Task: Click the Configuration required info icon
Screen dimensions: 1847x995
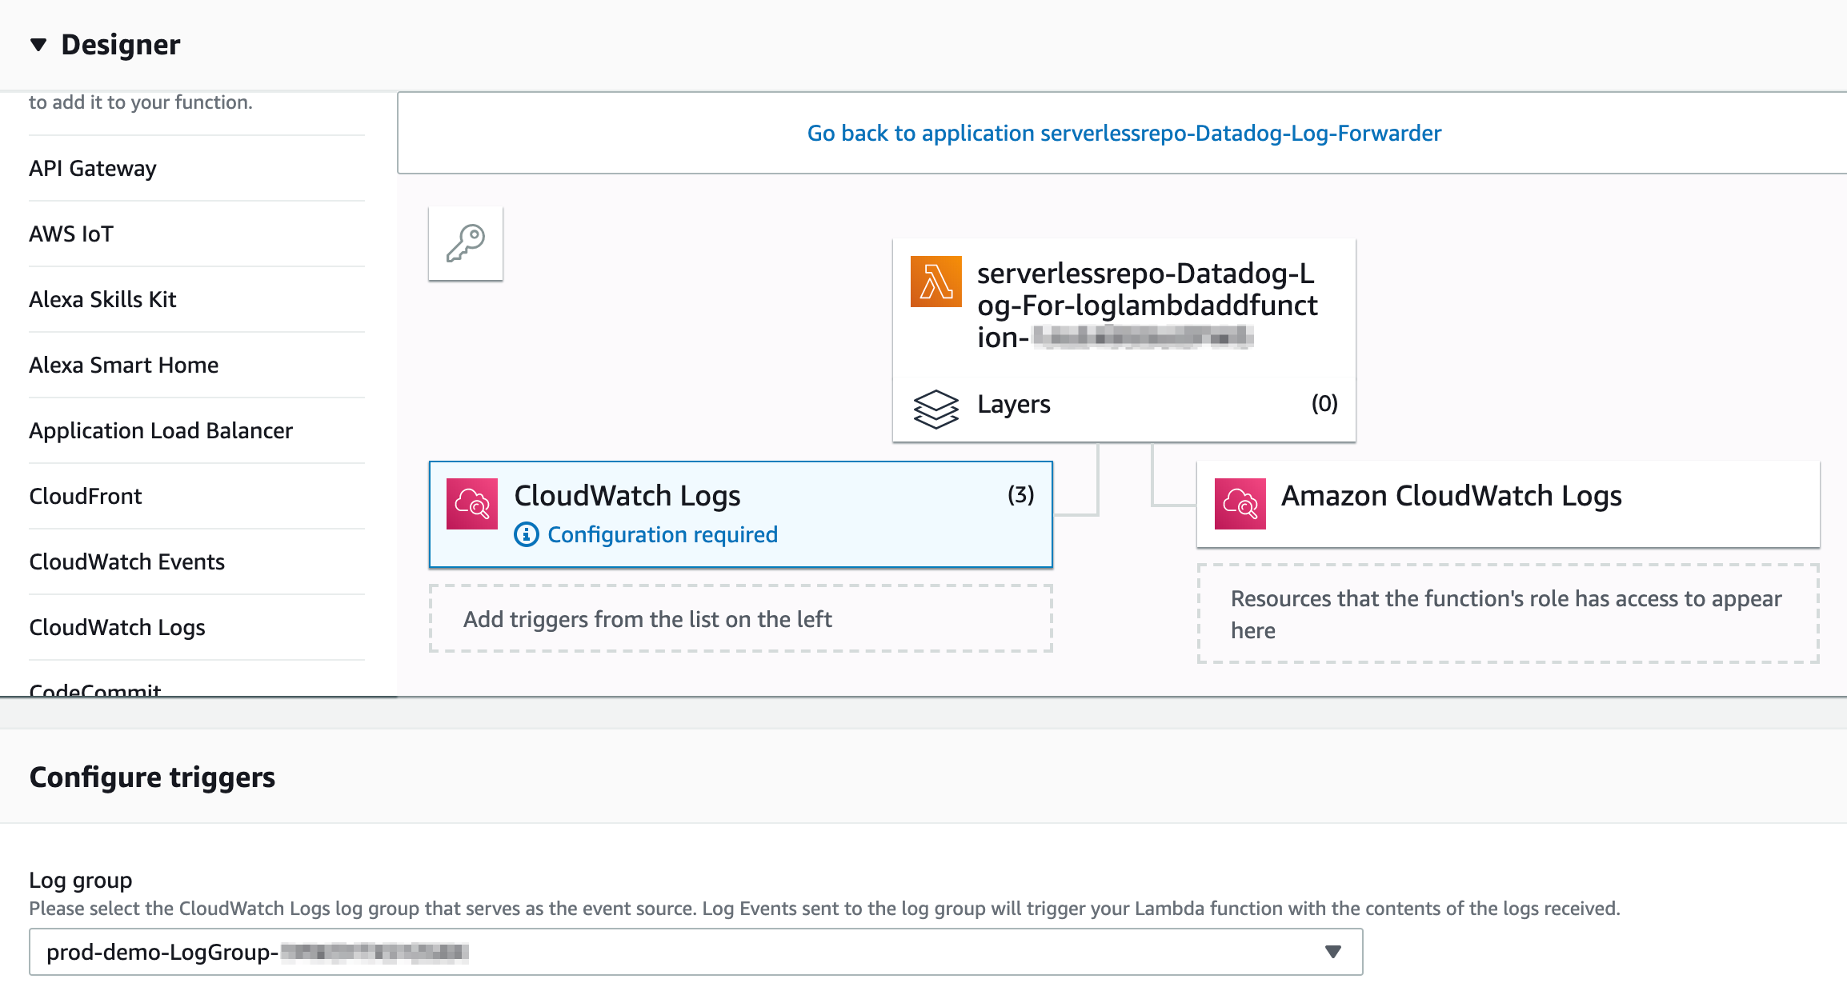Action: (x=526, y=534)
